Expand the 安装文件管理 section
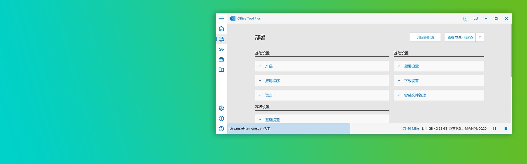The image size is (527, 164). point(439,95)
